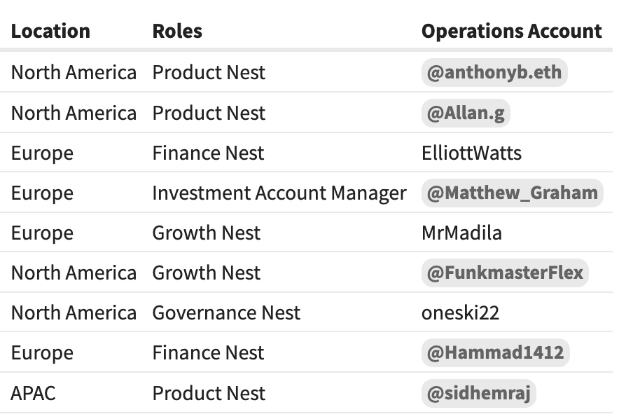Click the Roles column header

click(177, 32)
